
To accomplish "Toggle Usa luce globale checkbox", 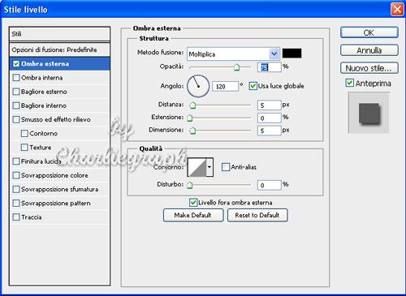I will (253, 86).
